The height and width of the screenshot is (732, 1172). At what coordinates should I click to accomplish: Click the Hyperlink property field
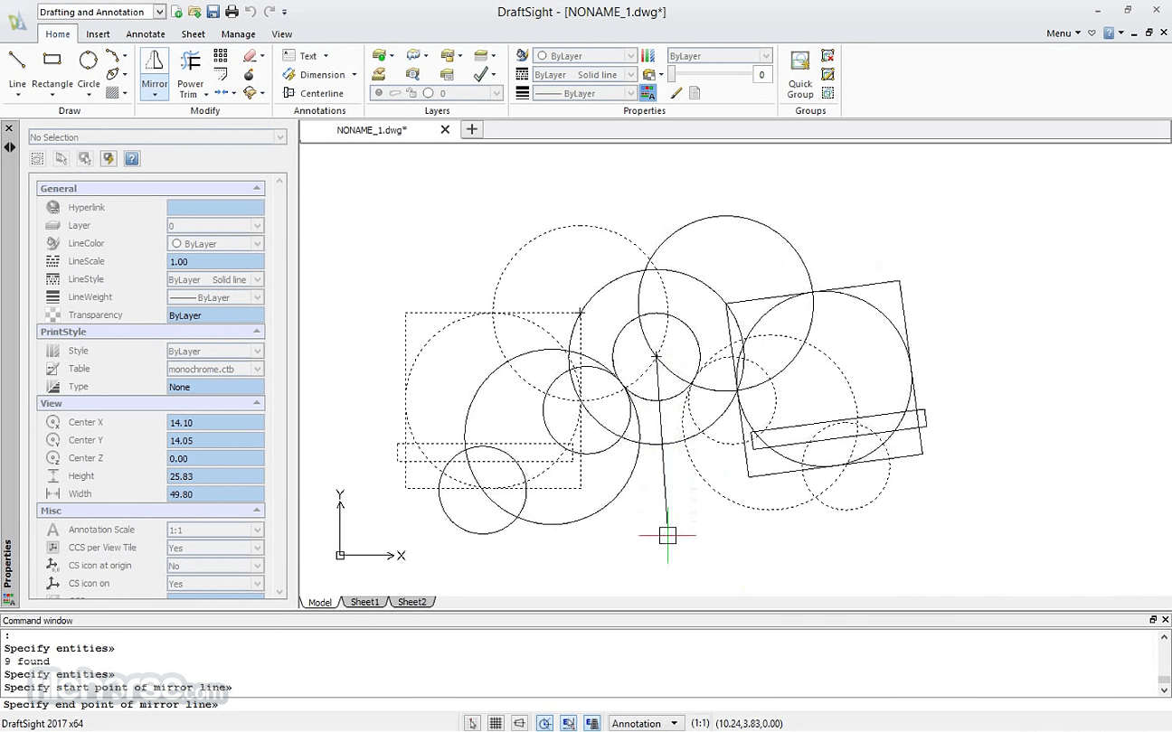point(215,207)
